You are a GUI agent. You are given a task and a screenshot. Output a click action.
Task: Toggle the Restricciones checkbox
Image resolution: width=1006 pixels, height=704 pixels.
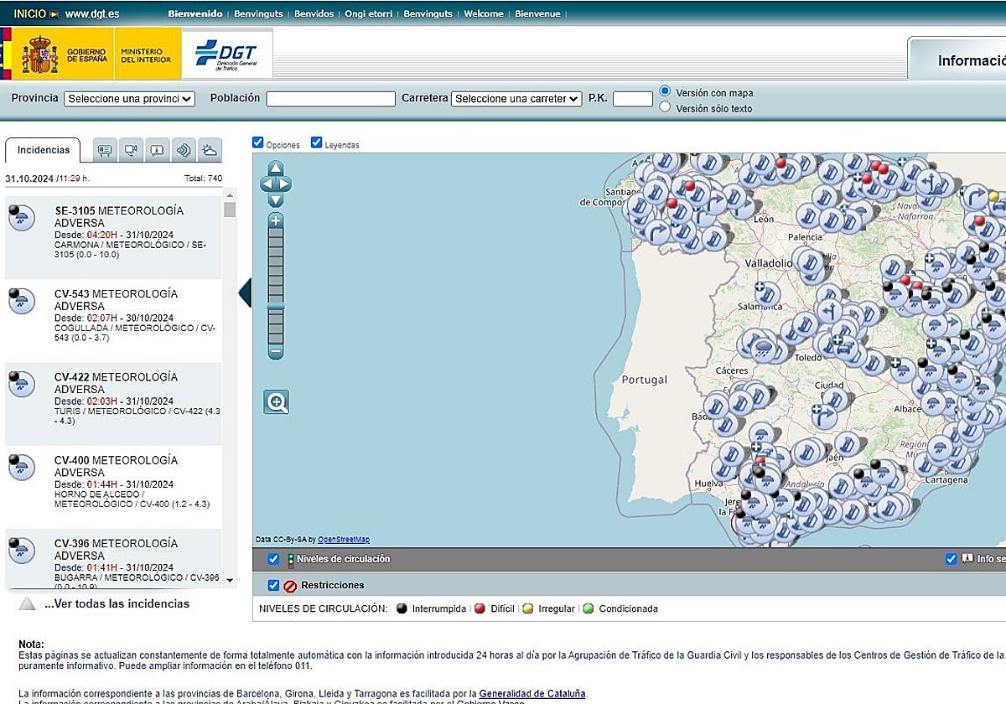[x=273, y=585]
